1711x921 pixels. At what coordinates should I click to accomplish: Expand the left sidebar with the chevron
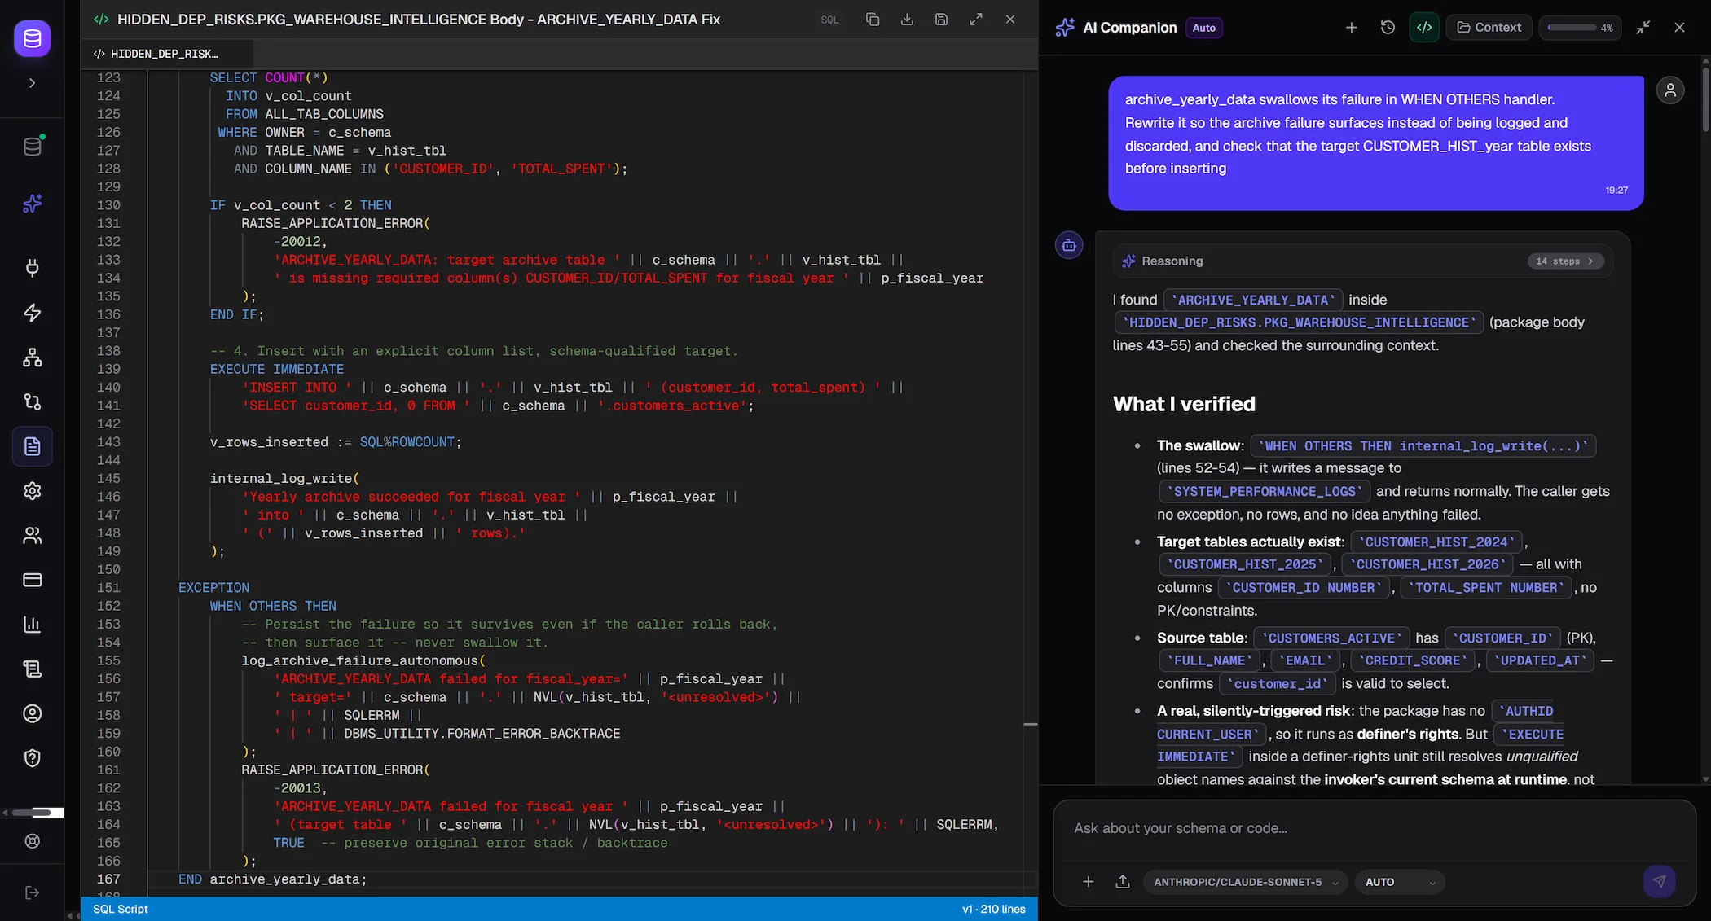33,83
